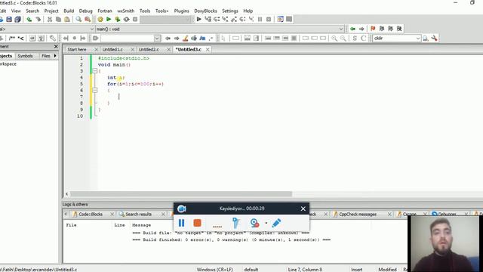This screenshot has height=272, width=483.
Task: Collapse the fold marker on line 6
Action: [x=95, y=91]
